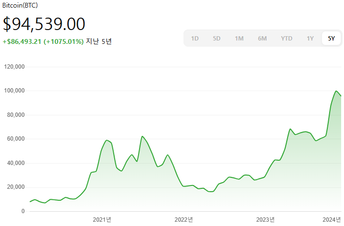The image size is (344, 226).
Task: Select the active 5Y range tab
Action: [x=331, y=39]
